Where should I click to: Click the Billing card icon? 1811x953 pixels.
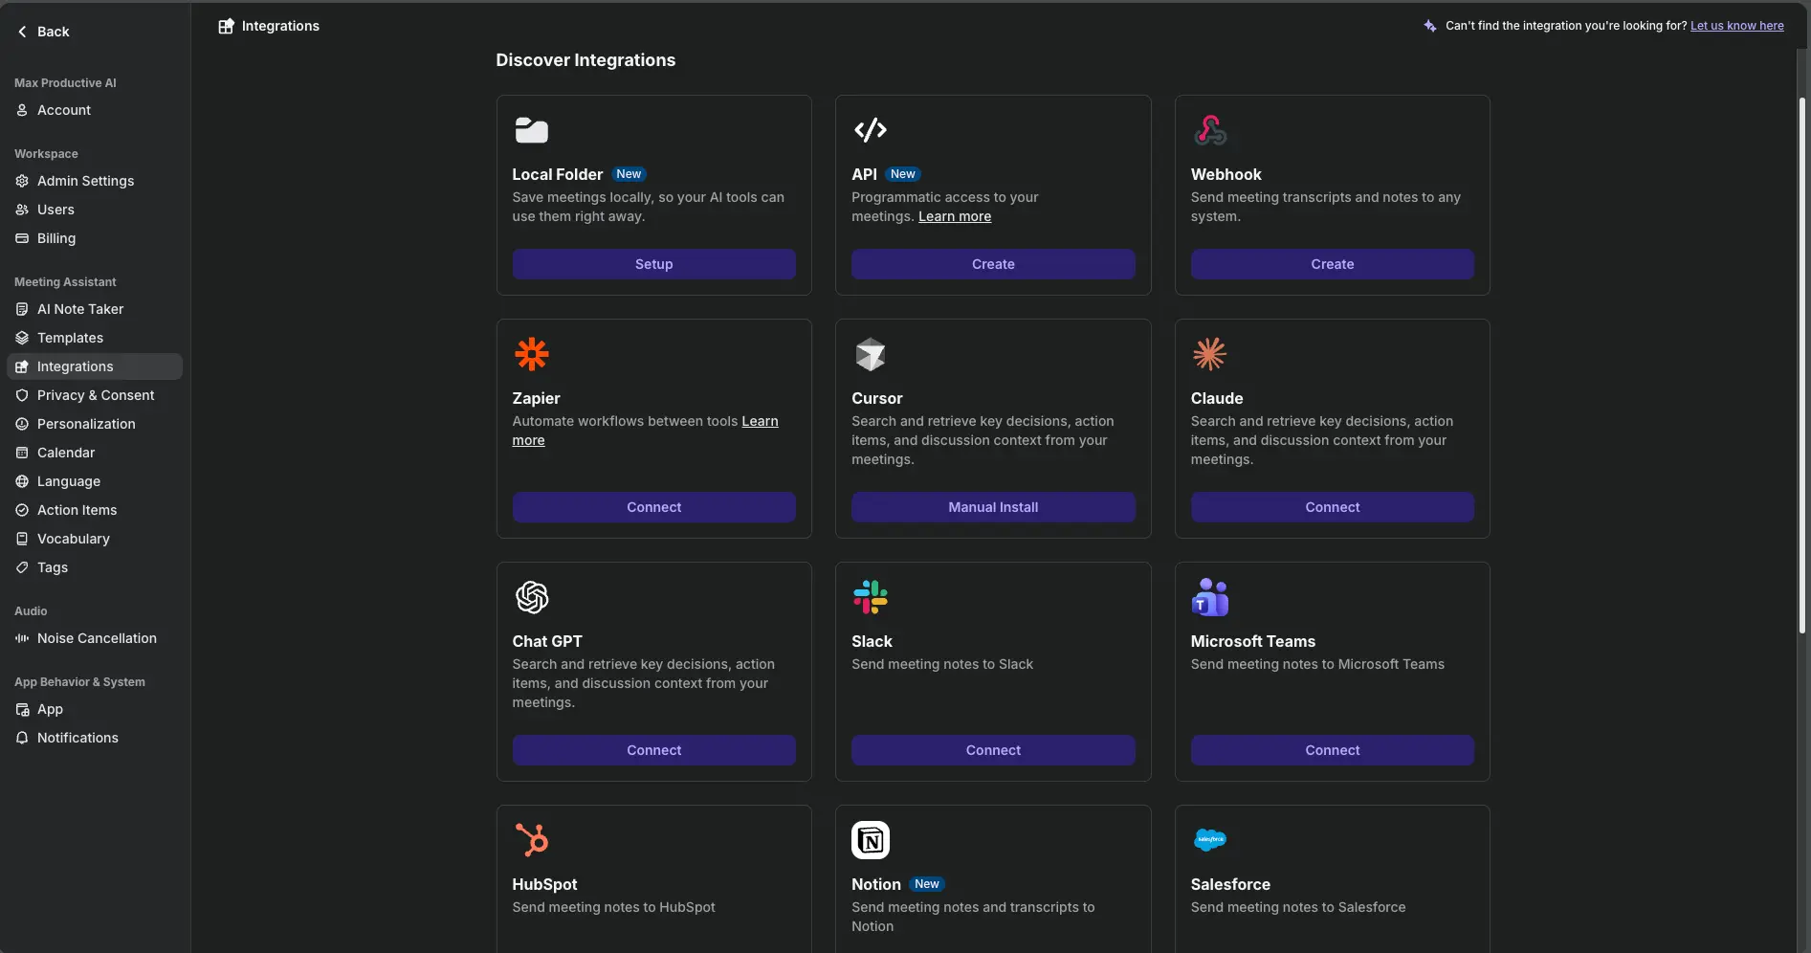pos(22,238)
